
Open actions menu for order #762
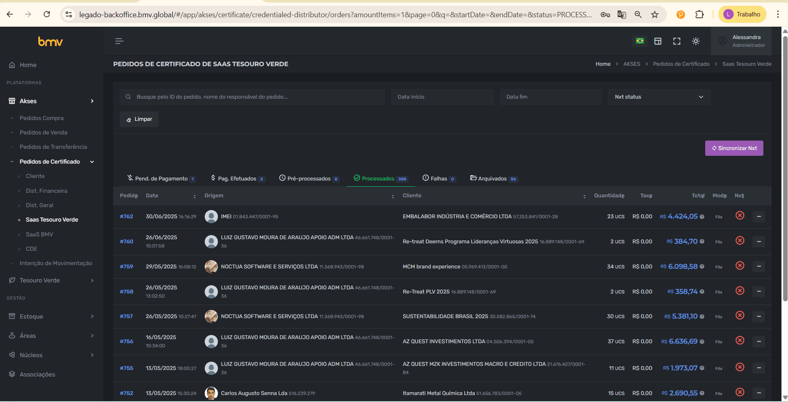759,217
